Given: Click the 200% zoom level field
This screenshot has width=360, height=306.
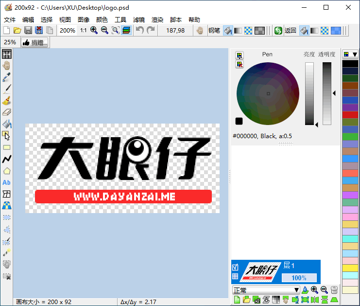Looking at the screenshot, I should pyautogui.click(x=67, y=30).
